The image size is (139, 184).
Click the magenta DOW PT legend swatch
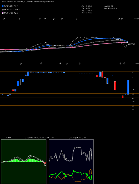tap(3, 13)
